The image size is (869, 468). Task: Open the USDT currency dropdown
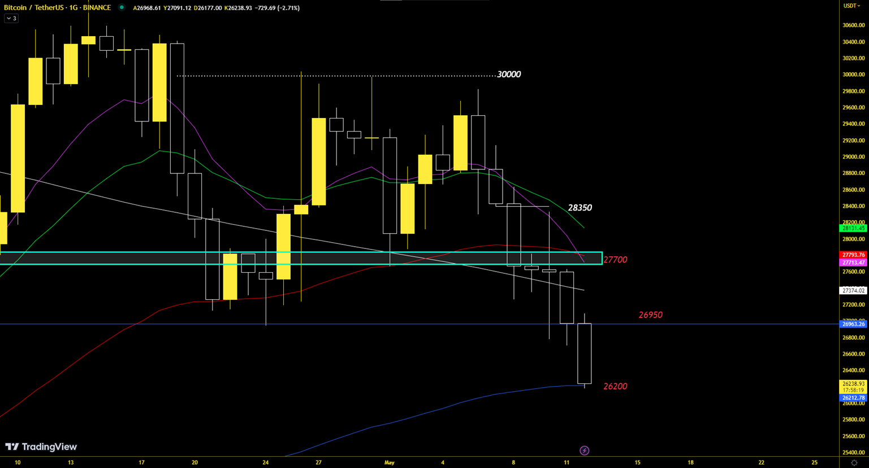(851, 6)
